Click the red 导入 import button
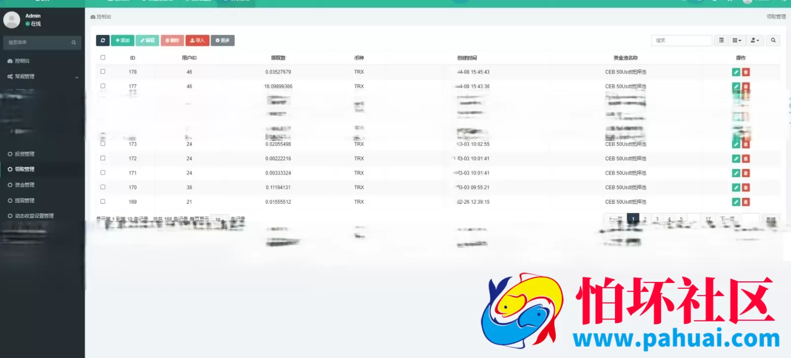Viewport: 791px width, 358px height. (x=197, y=41)
